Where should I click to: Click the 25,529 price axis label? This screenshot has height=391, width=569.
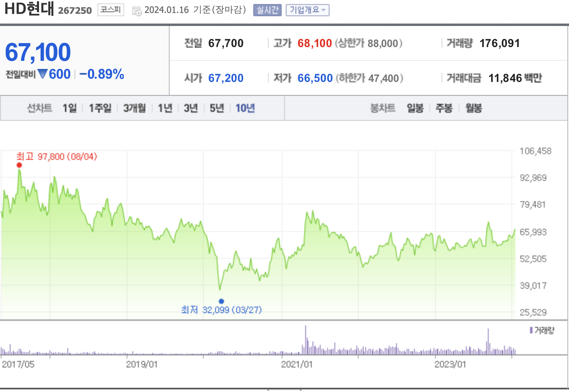tap(533, 312)
